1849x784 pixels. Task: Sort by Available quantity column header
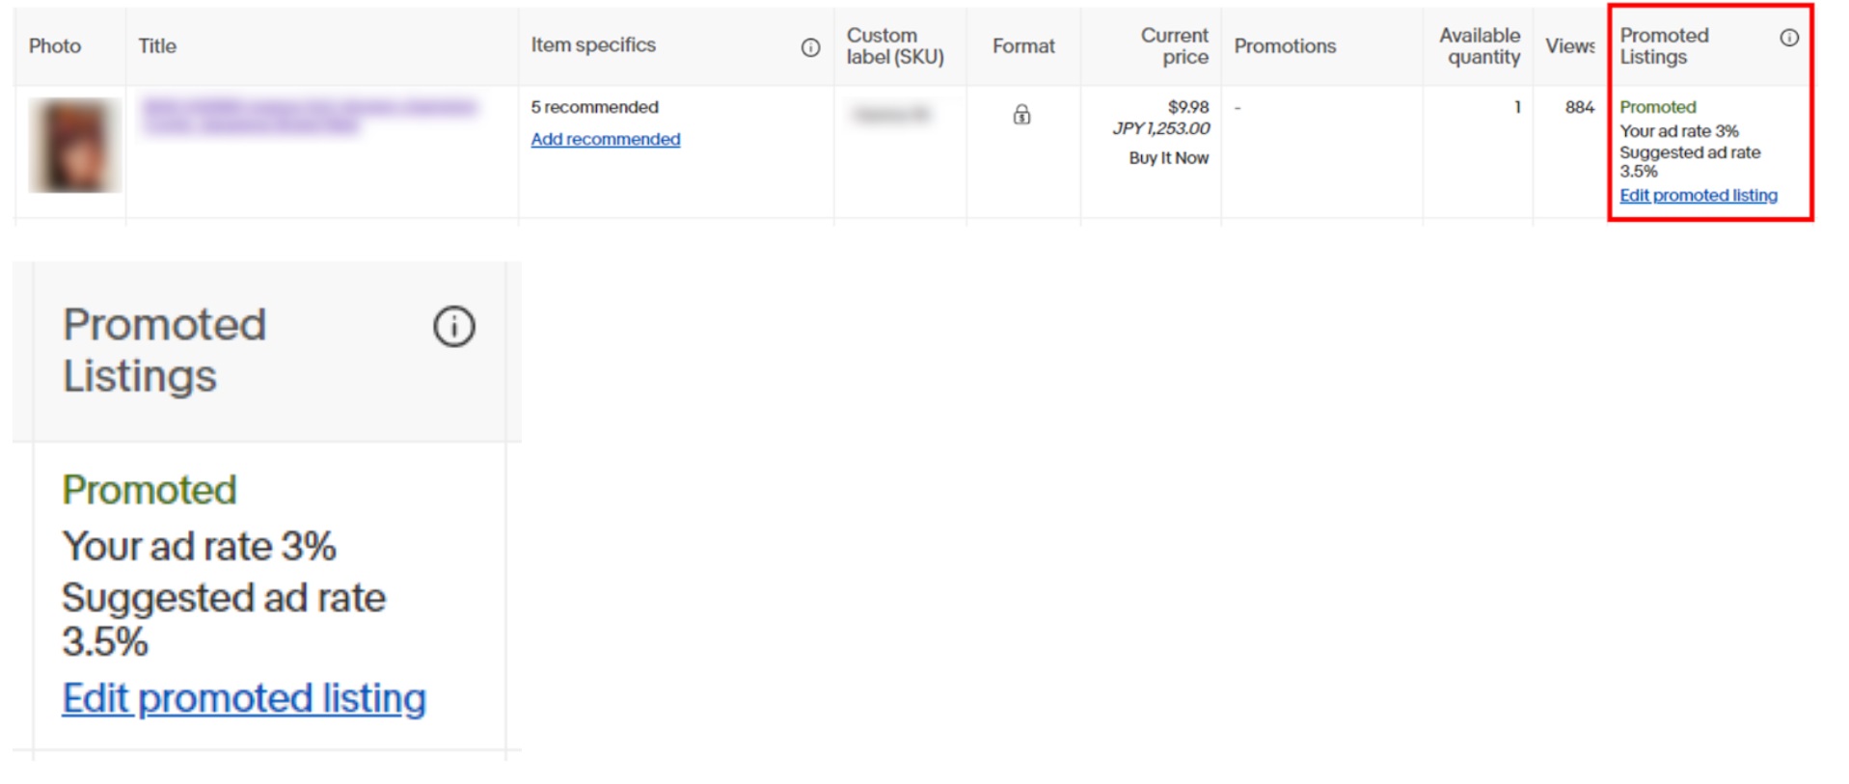[1480, 46]
